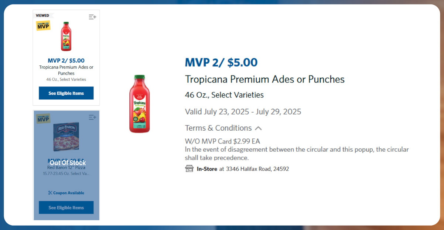This screenshot has height=230, width=444.
Task: Click the MVP badge on Red Baron card
Action: pos(43,118)
